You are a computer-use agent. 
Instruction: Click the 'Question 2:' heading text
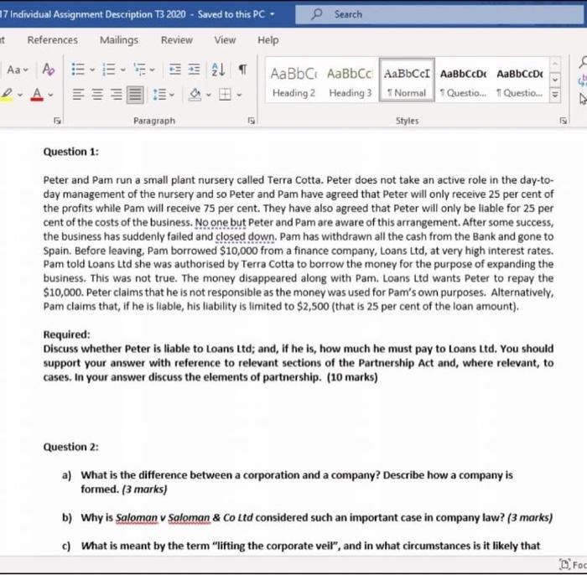pos(70,447)
